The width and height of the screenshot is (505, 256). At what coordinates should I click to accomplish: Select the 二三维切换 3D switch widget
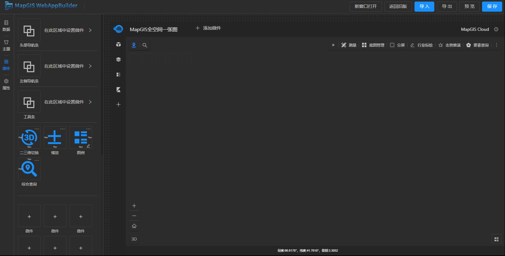tap(29, 137)
